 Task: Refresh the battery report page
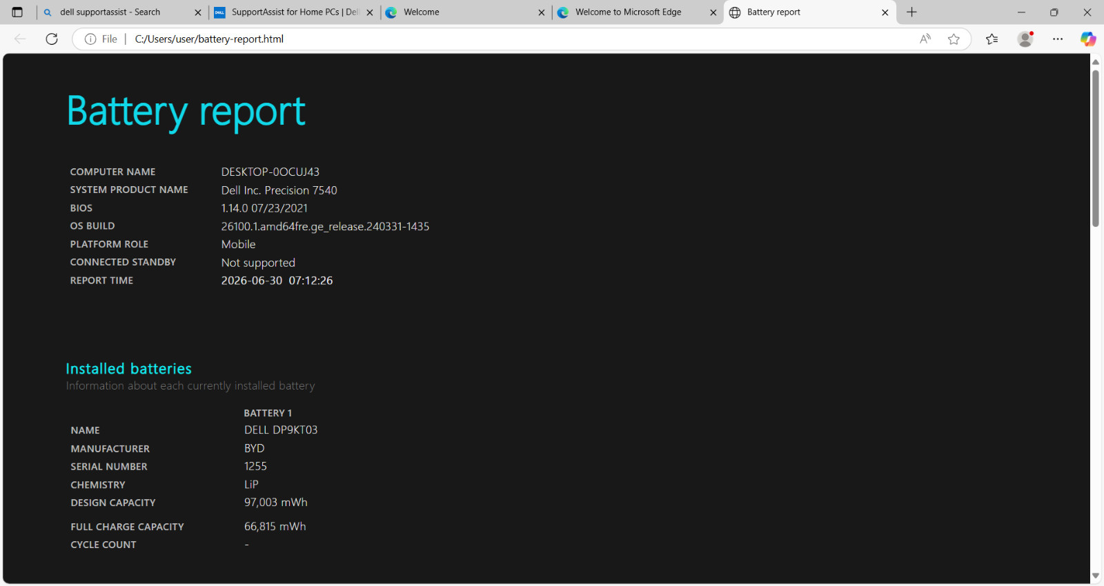(x=52, y=39)
